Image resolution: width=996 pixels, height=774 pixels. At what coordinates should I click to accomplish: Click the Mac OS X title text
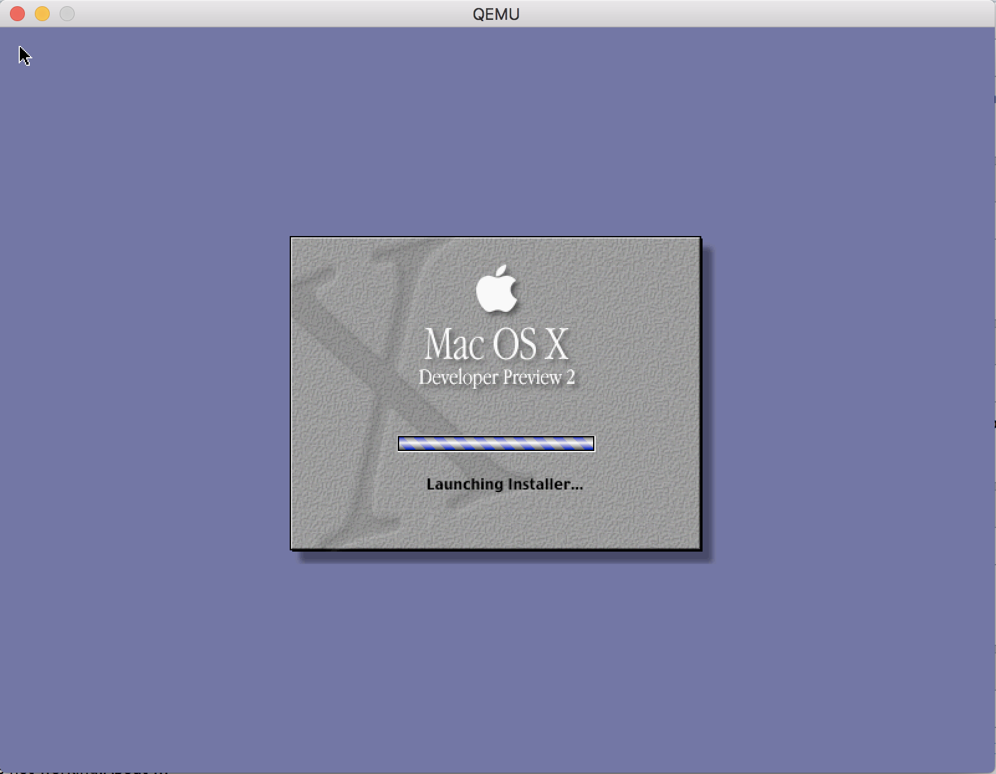[497, 345]
